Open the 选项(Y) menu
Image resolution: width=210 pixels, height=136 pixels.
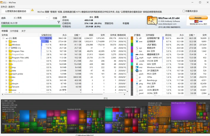coord(12,7)
